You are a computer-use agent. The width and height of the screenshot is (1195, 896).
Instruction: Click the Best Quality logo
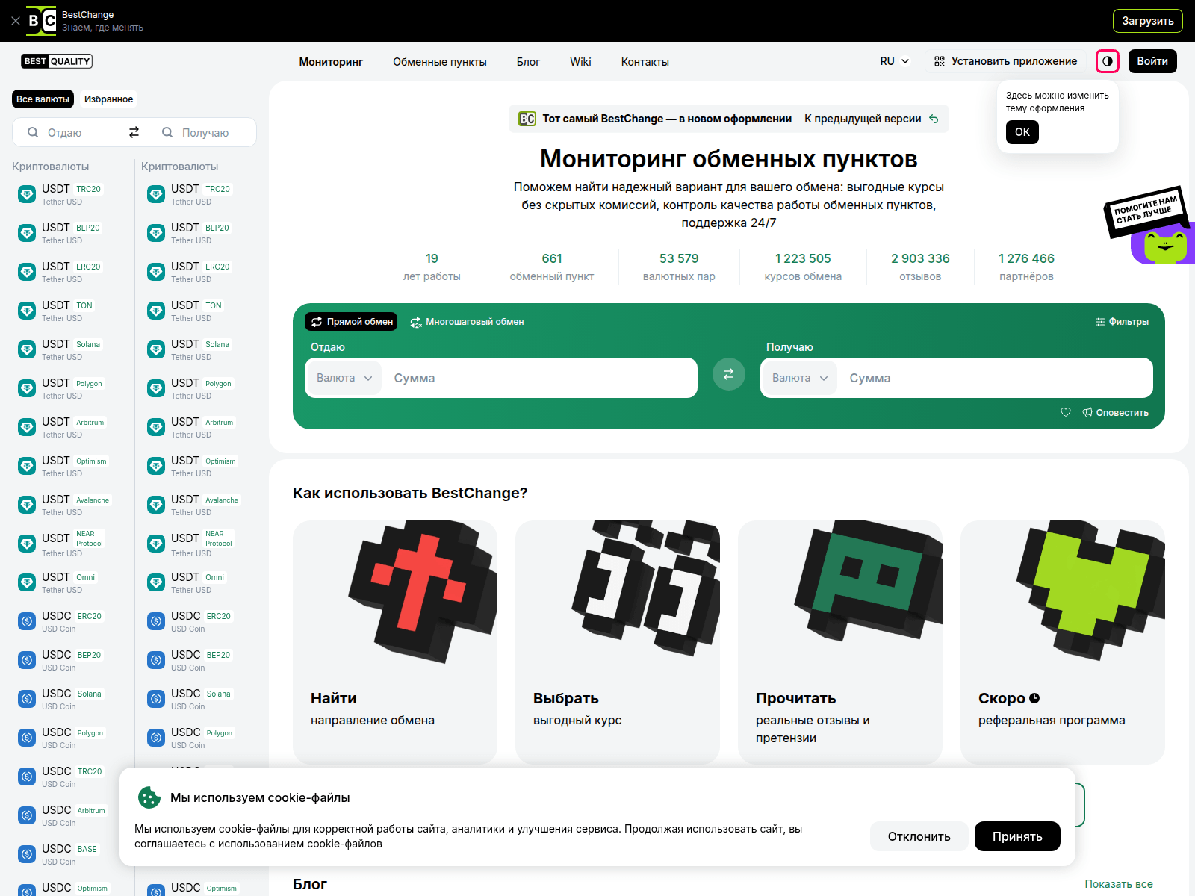point(57,61)
